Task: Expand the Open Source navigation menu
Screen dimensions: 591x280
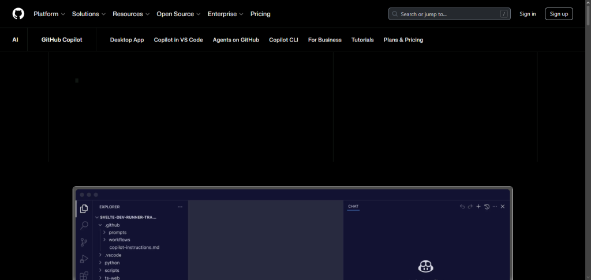Action: click(x=179, y=14)
